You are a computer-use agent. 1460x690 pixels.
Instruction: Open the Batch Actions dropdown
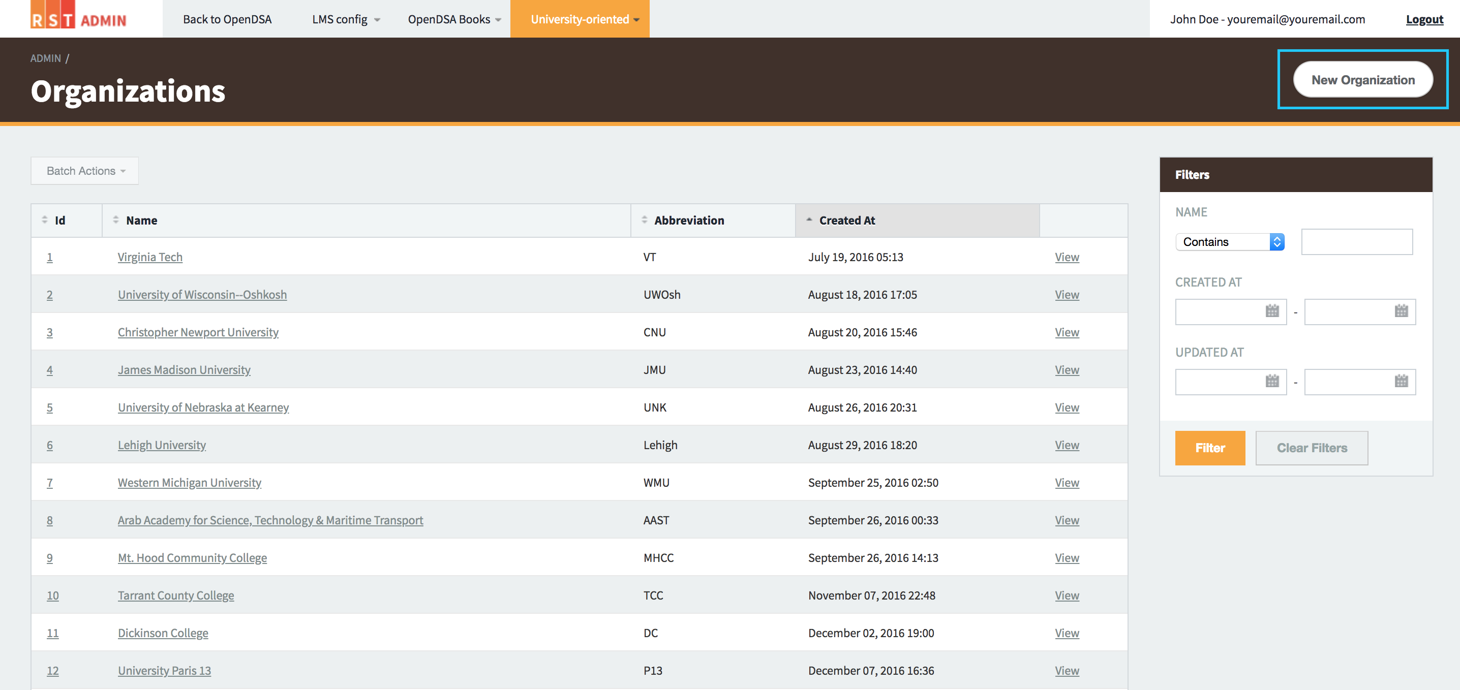click(x=85, y=171)
